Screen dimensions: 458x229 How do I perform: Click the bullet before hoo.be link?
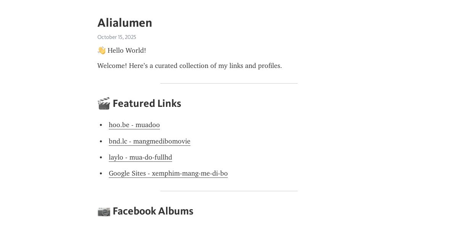pos(101,125)
